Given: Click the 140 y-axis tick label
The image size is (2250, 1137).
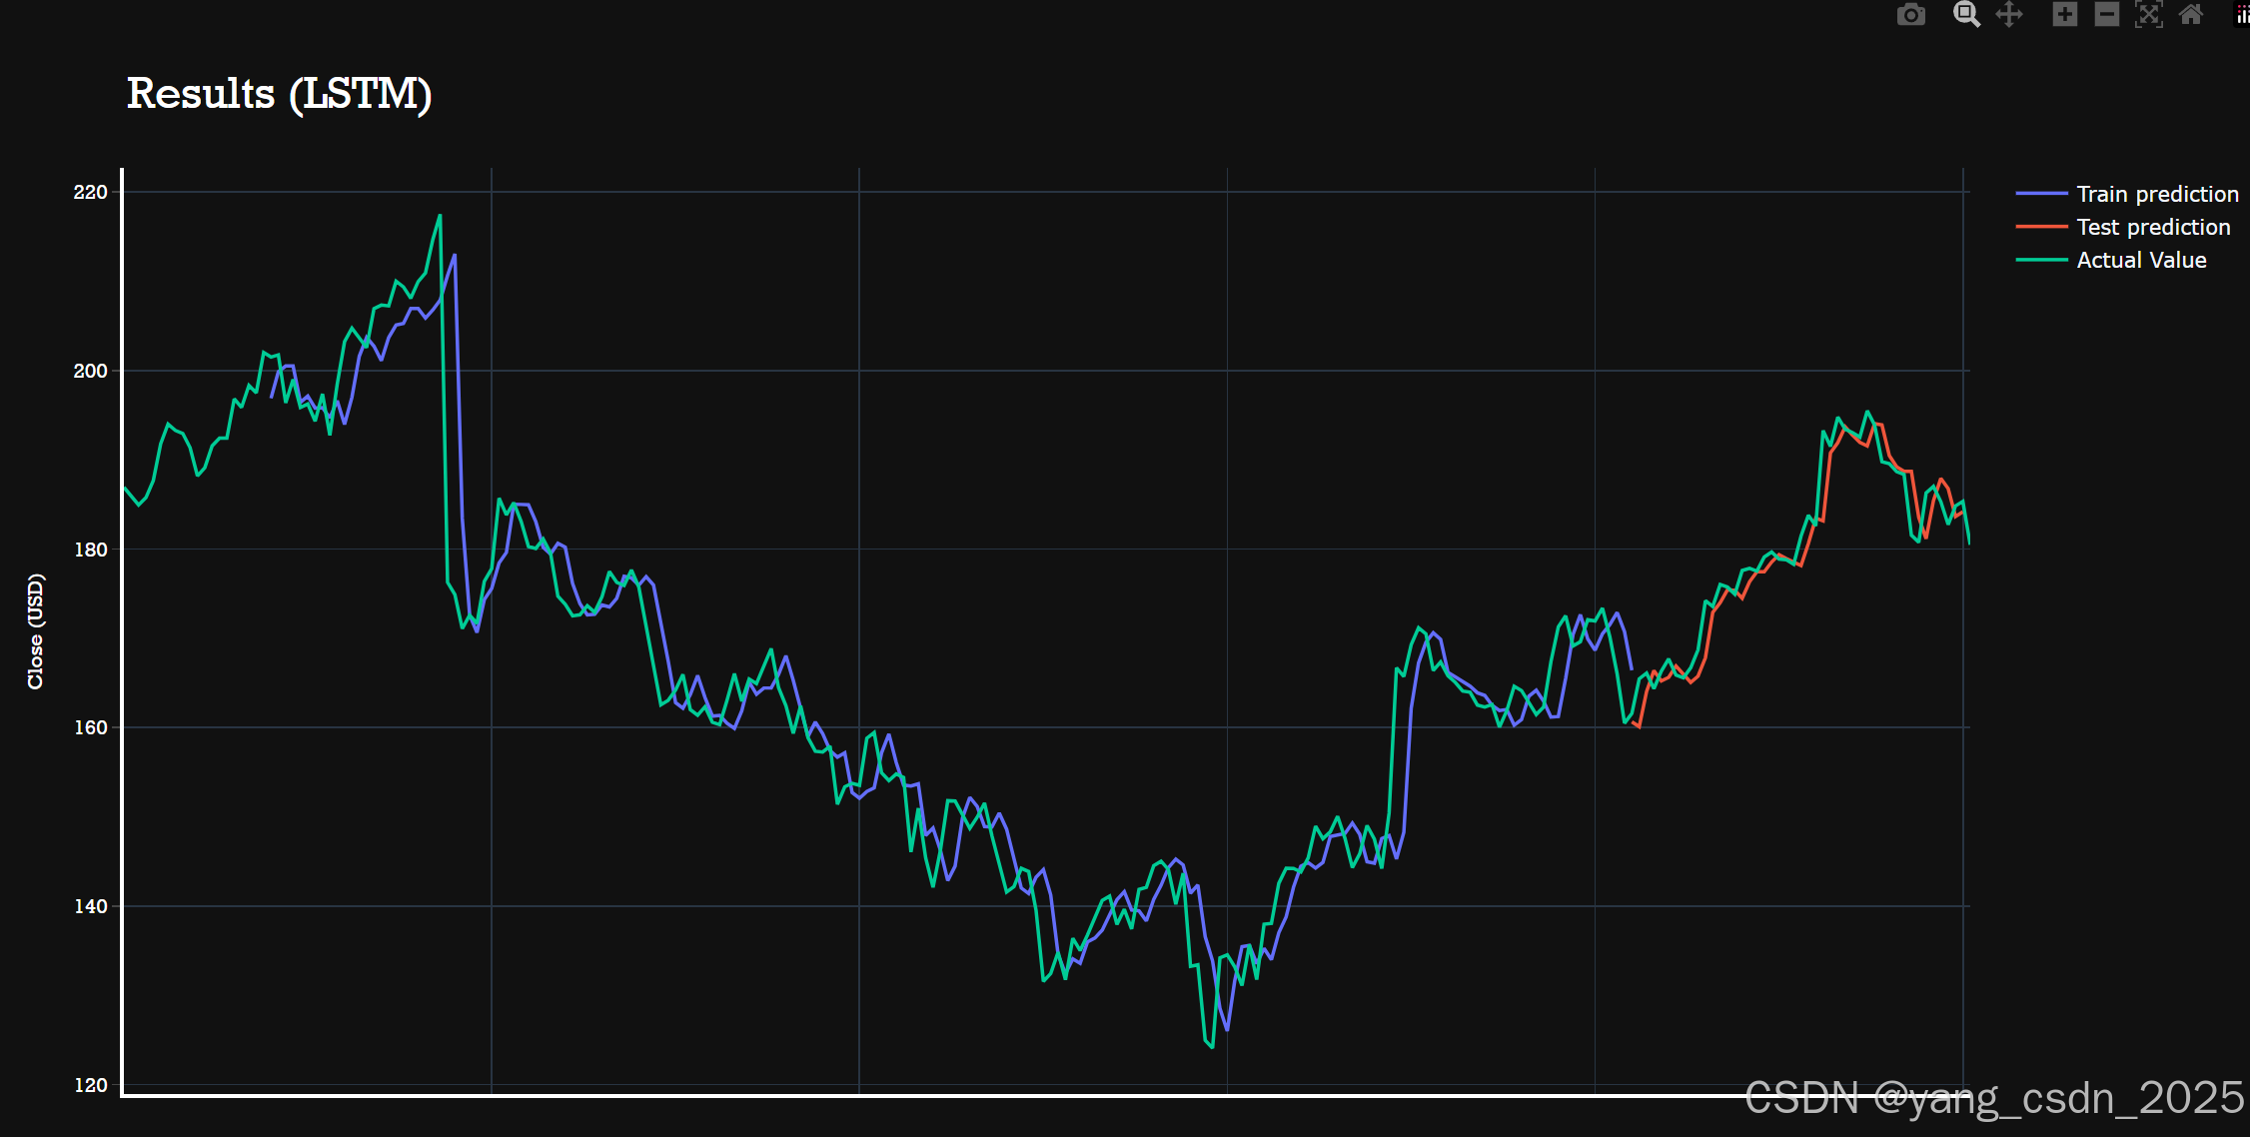Looking at the screenshot, I should point(90,906).
